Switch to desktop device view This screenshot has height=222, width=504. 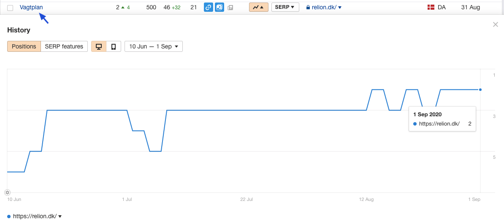[x=99, y=46]
